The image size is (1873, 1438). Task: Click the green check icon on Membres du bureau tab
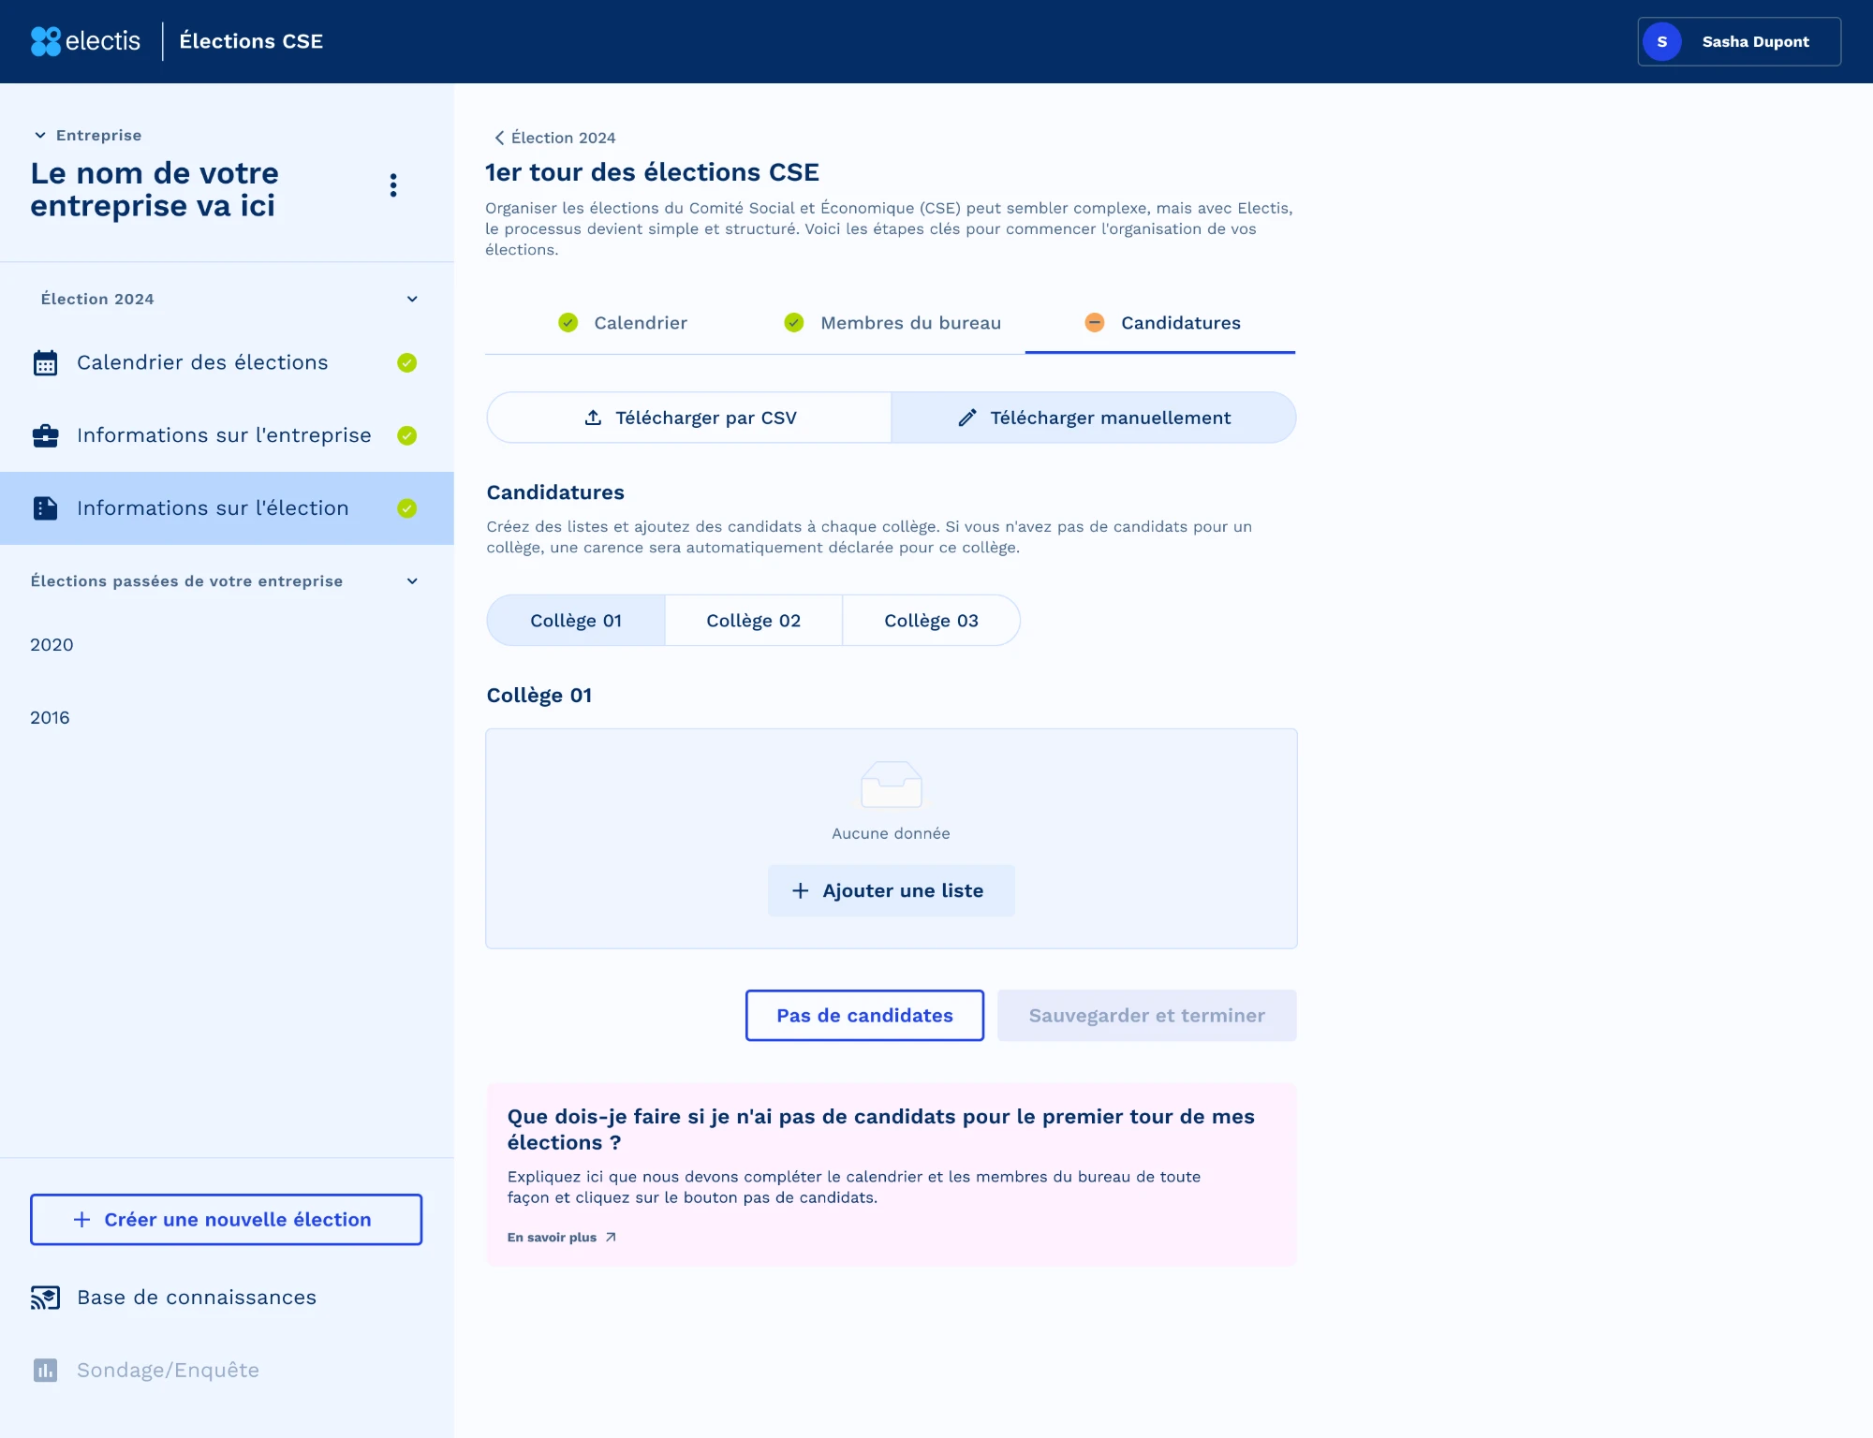tap(794, 323)
